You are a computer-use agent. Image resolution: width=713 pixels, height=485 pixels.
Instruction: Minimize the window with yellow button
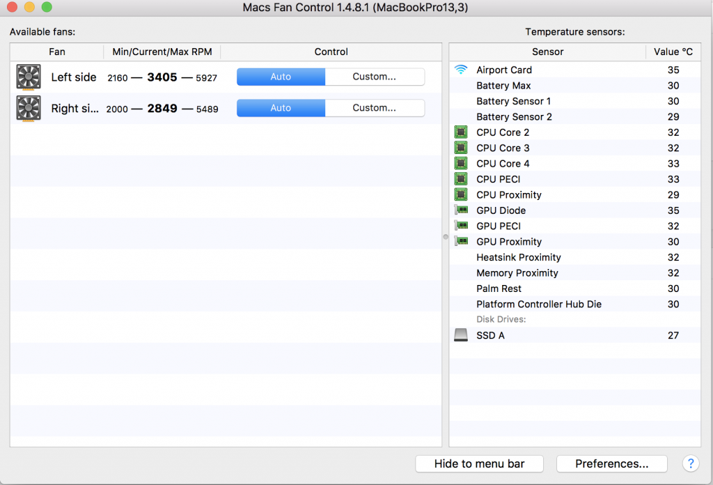click(x=29, y=7)
